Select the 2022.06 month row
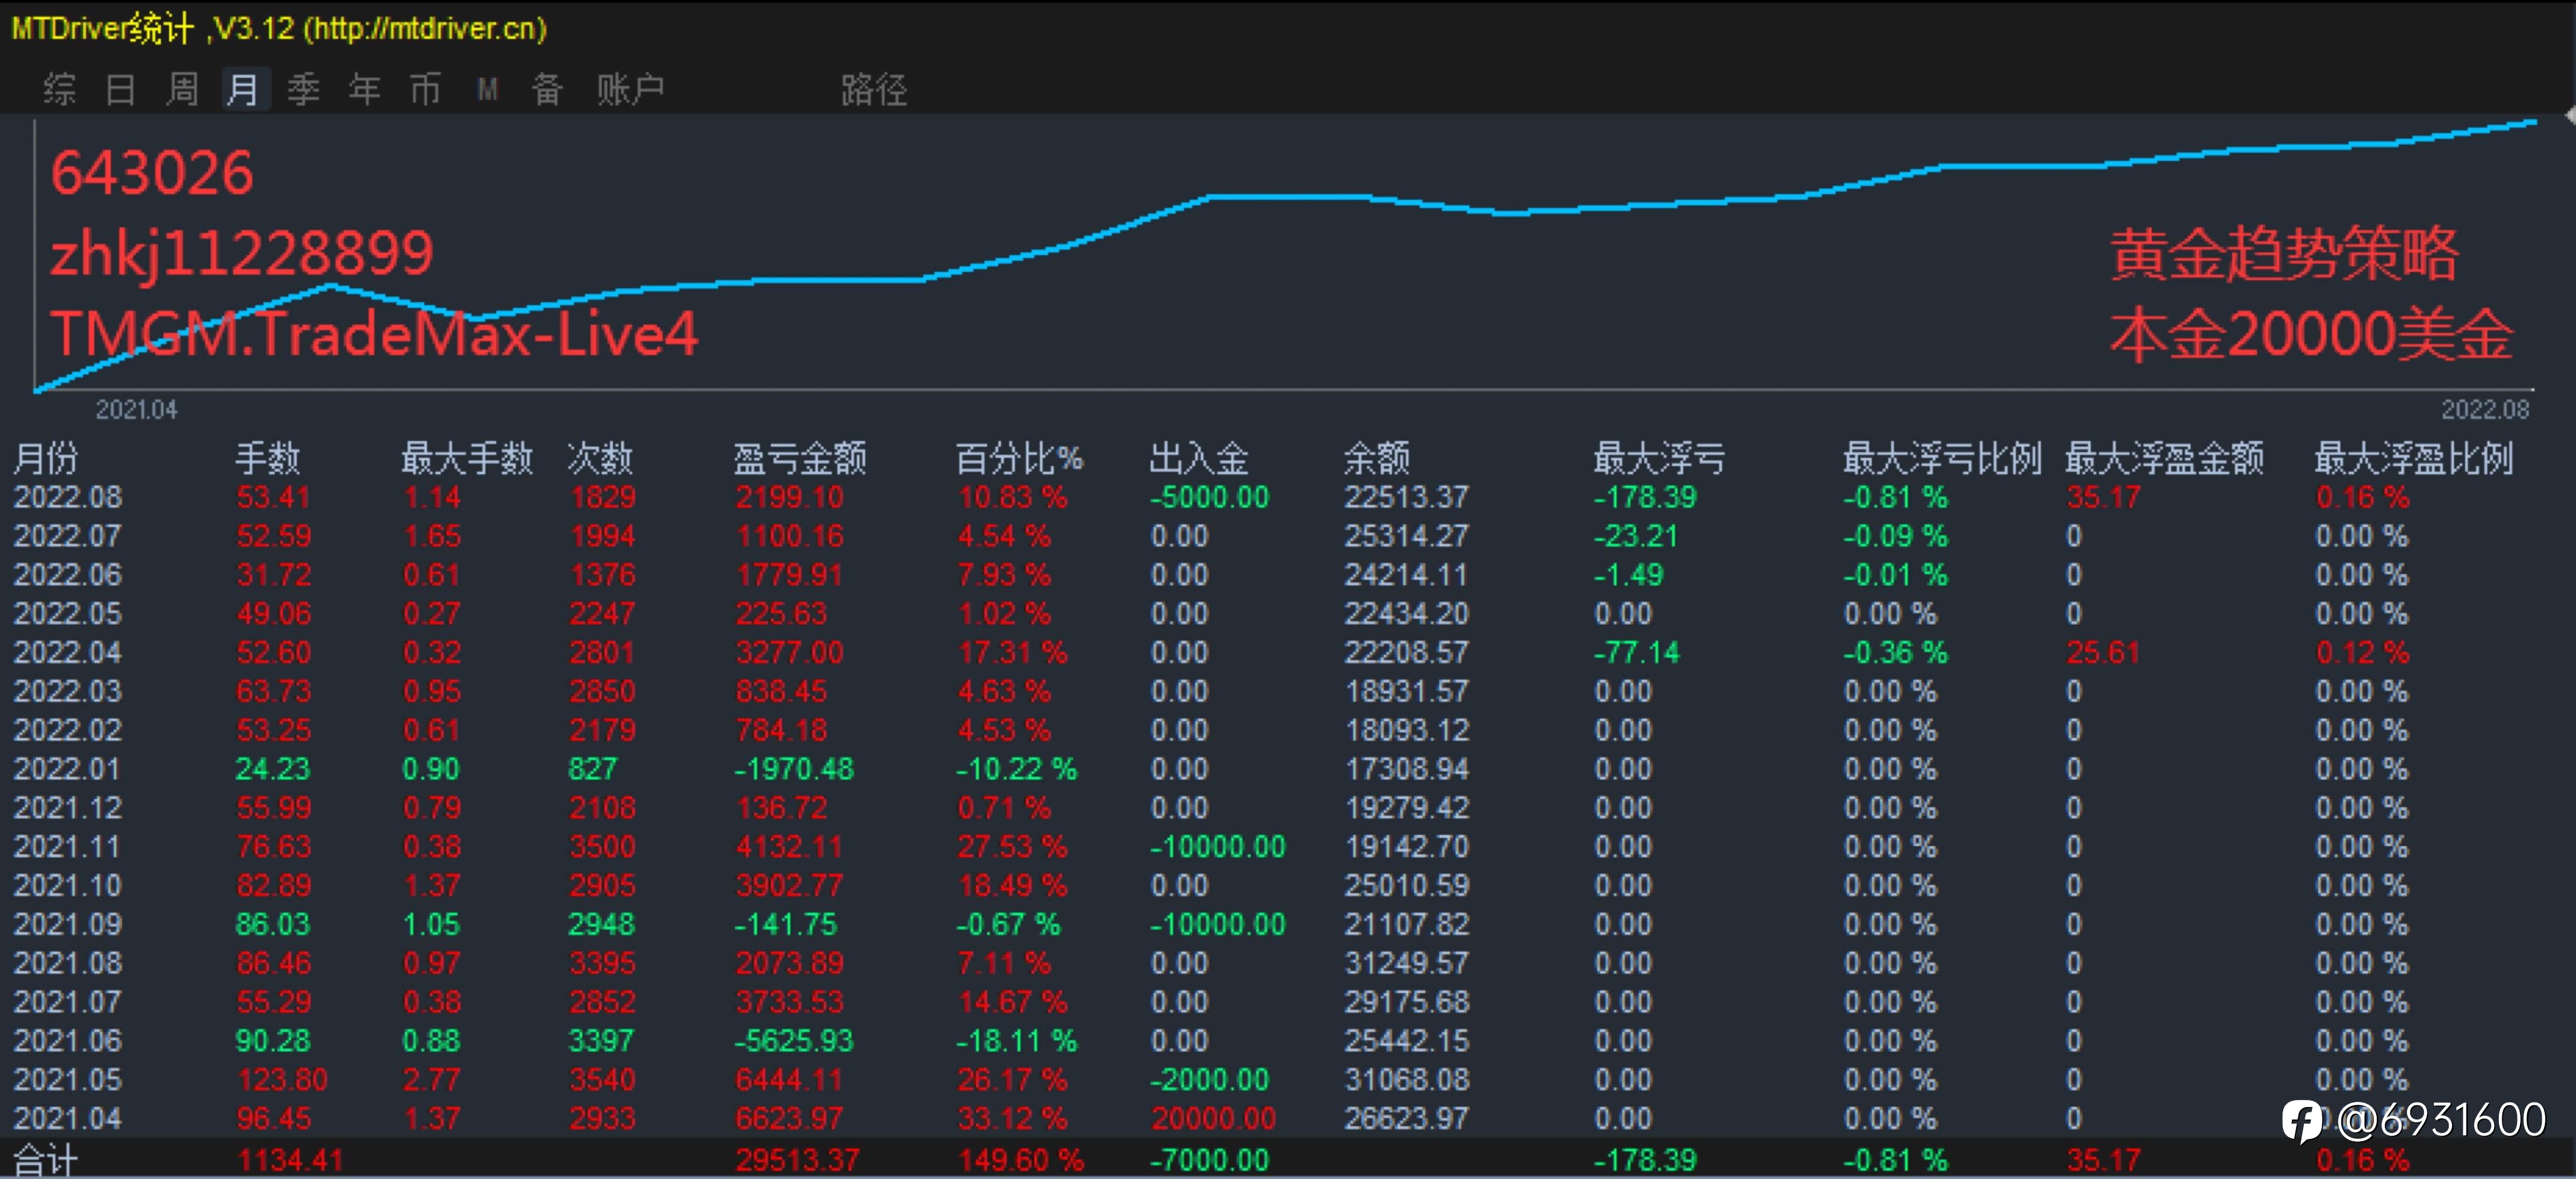Screen dimensions: 2576x1179 [x=1288, y=575]
